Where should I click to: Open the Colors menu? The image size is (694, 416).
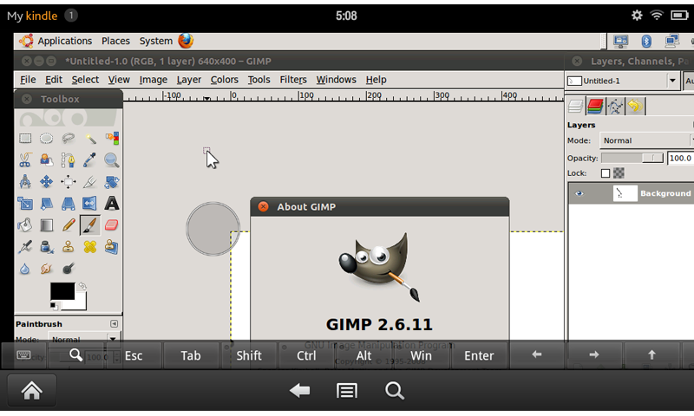pyautogui.click(x=225, y=80)
